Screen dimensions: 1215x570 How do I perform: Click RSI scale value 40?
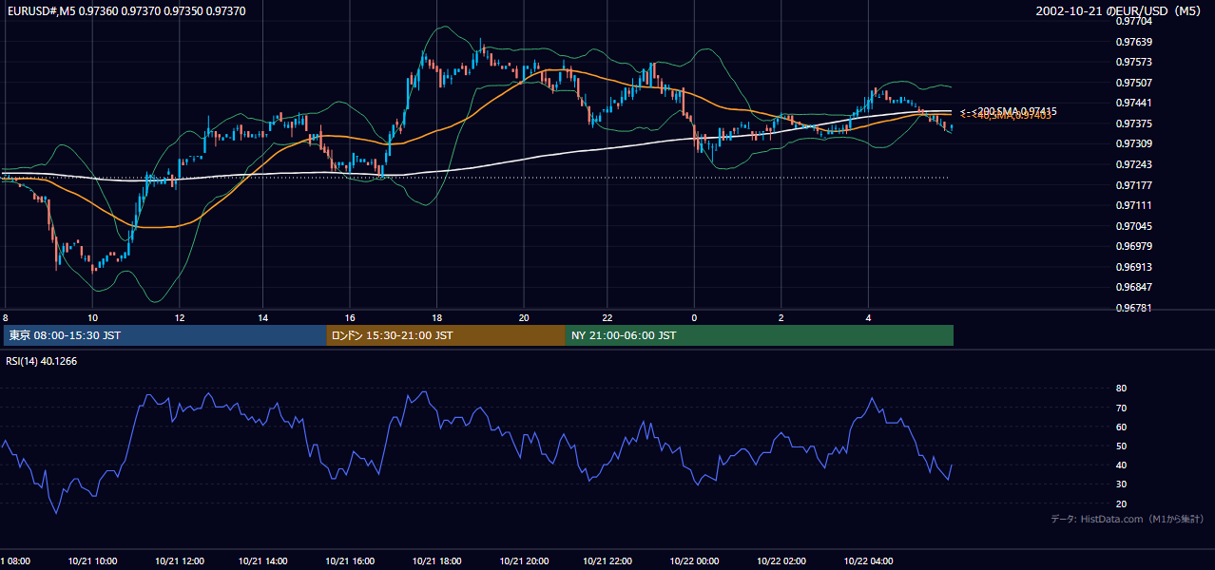point(1121,465)
